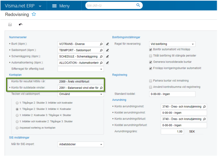Open lookup for TBIMPORT Saldoimport field
The width and height of the screenshot is (218, 157).
101,50
